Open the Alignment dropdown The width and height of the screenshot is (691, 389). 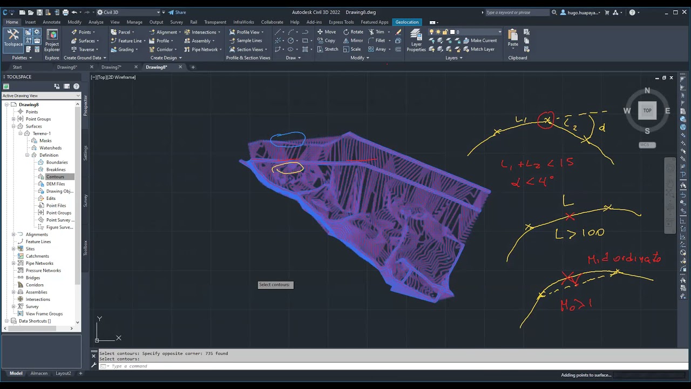165,32
